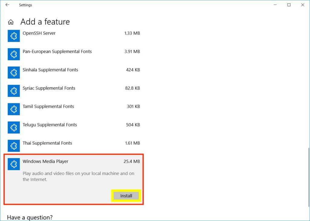Open the Settings home page icon

(10, 22)
